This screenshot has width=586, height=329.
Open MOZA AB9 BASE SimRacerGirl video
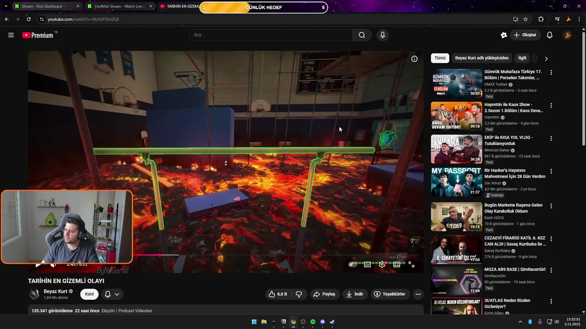pyautogui.click(x=515, y=269)
